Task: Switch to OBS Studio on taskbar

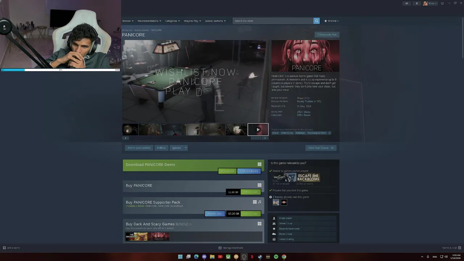Action: [244, 257]
